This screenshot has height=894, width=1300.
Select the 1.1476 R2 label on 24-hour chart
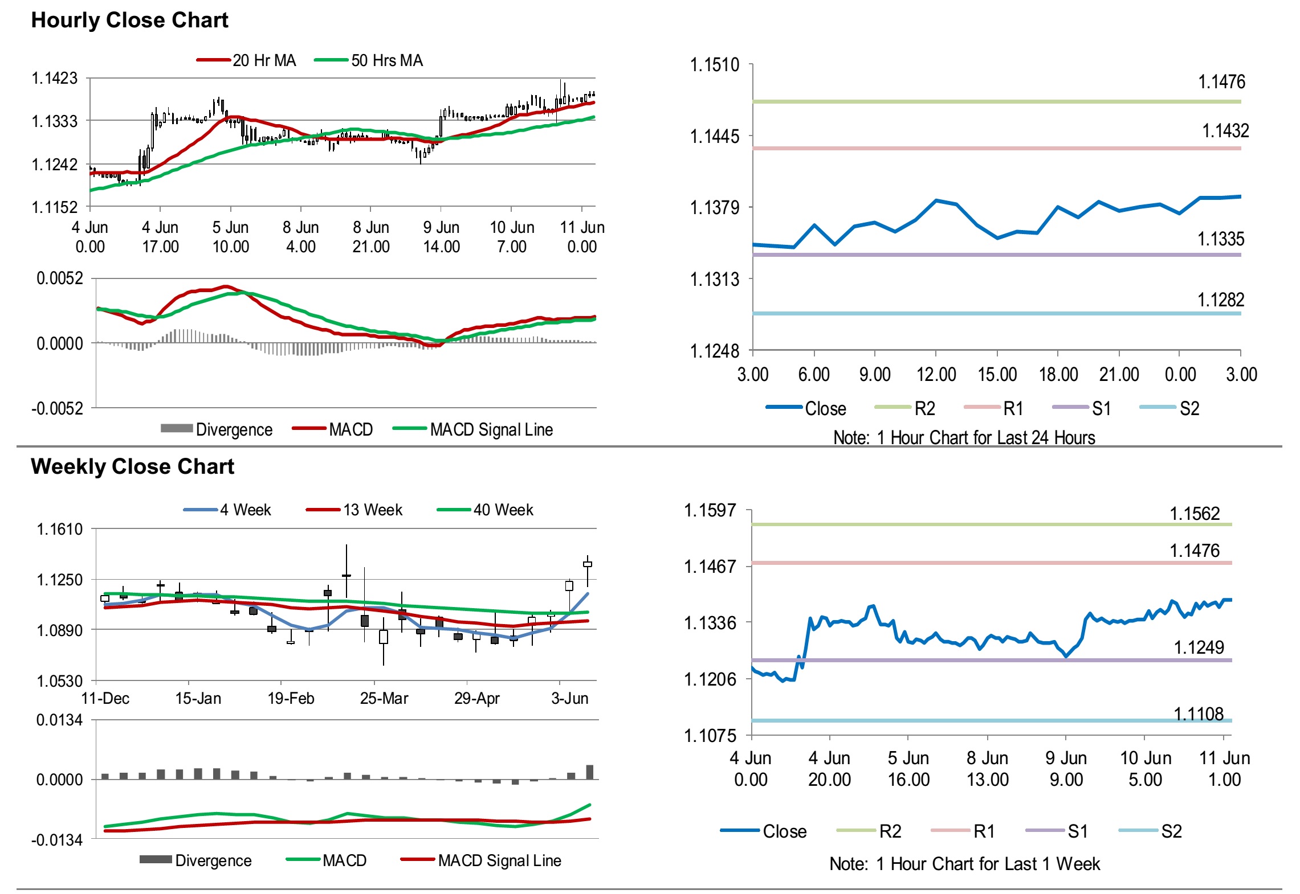click(x=1221, y=82)
